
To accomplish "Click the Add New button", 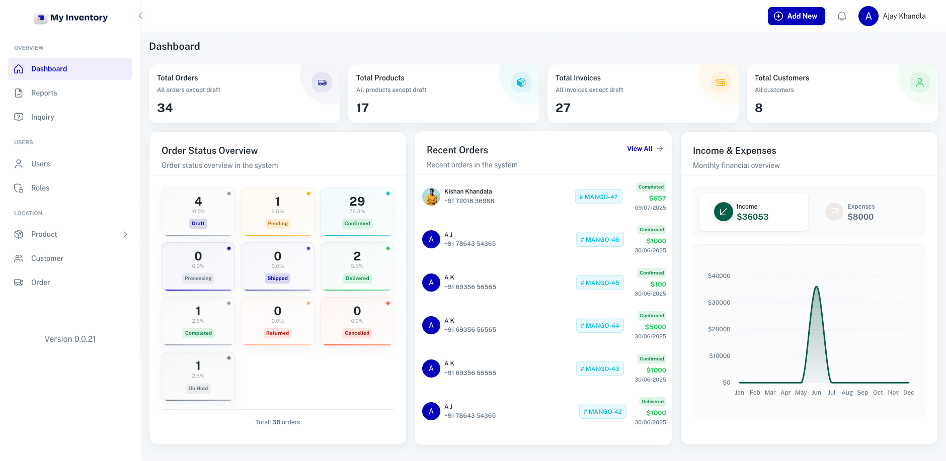I will point(797,16).
